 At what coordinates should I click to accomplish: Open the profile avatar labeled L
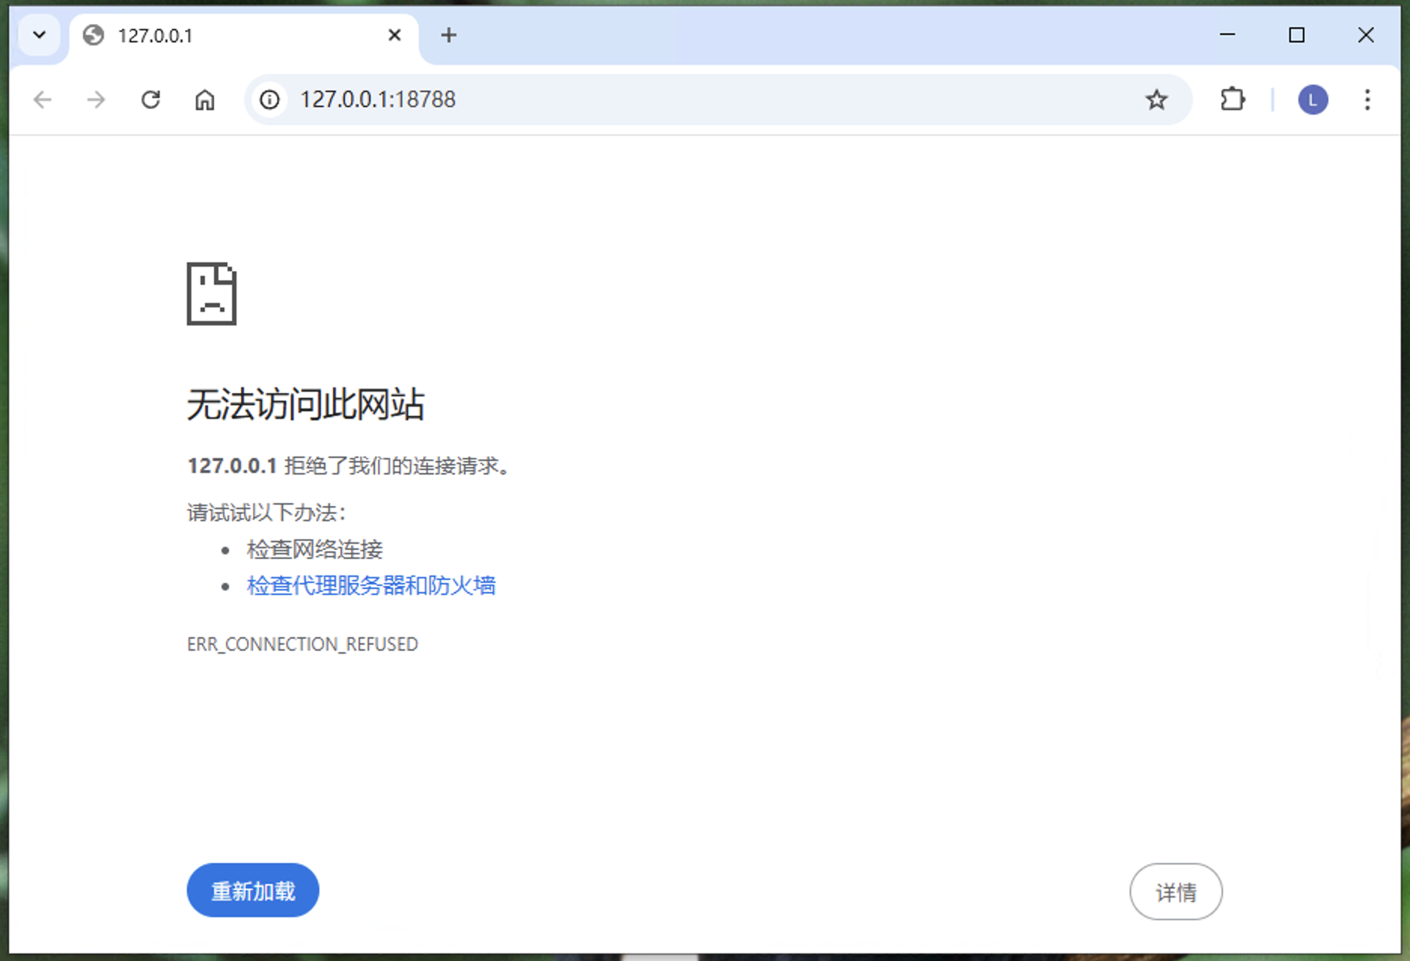(x=1312, y=99)
